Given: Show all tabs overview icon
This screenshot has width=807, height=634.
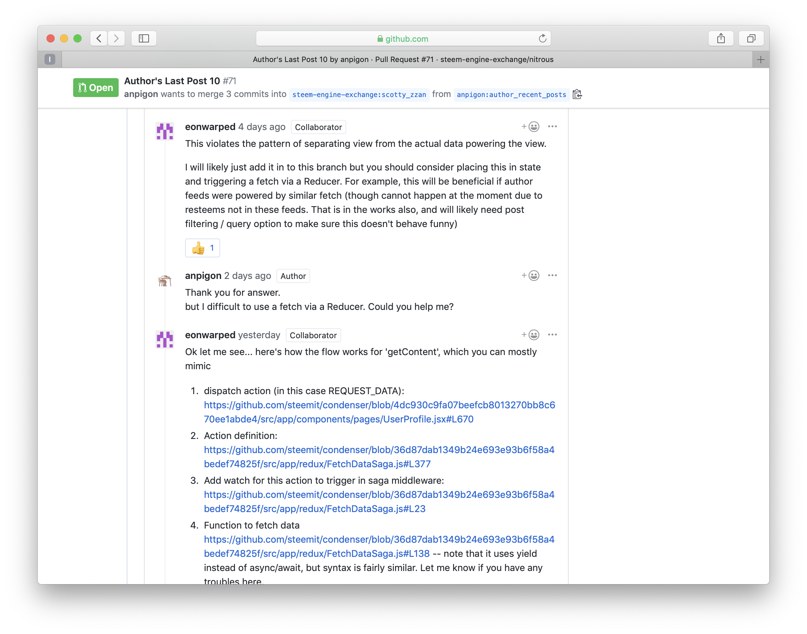Looking at the screenshot, I should pos(751,38).
